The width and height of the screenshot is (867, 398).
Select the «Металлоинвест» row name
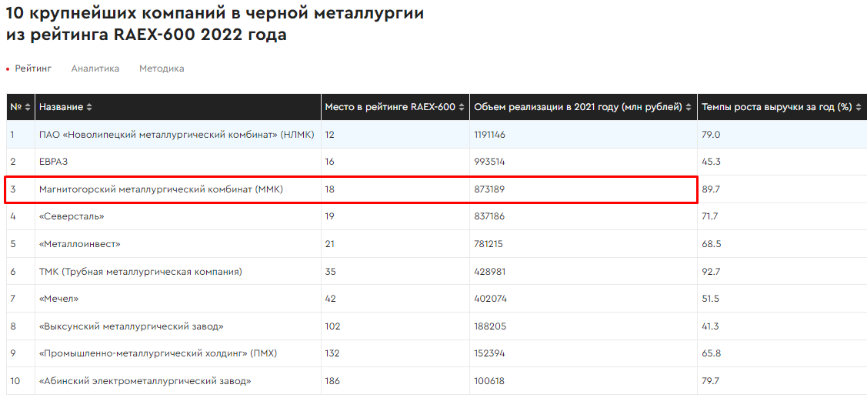[x=80, y=243]
